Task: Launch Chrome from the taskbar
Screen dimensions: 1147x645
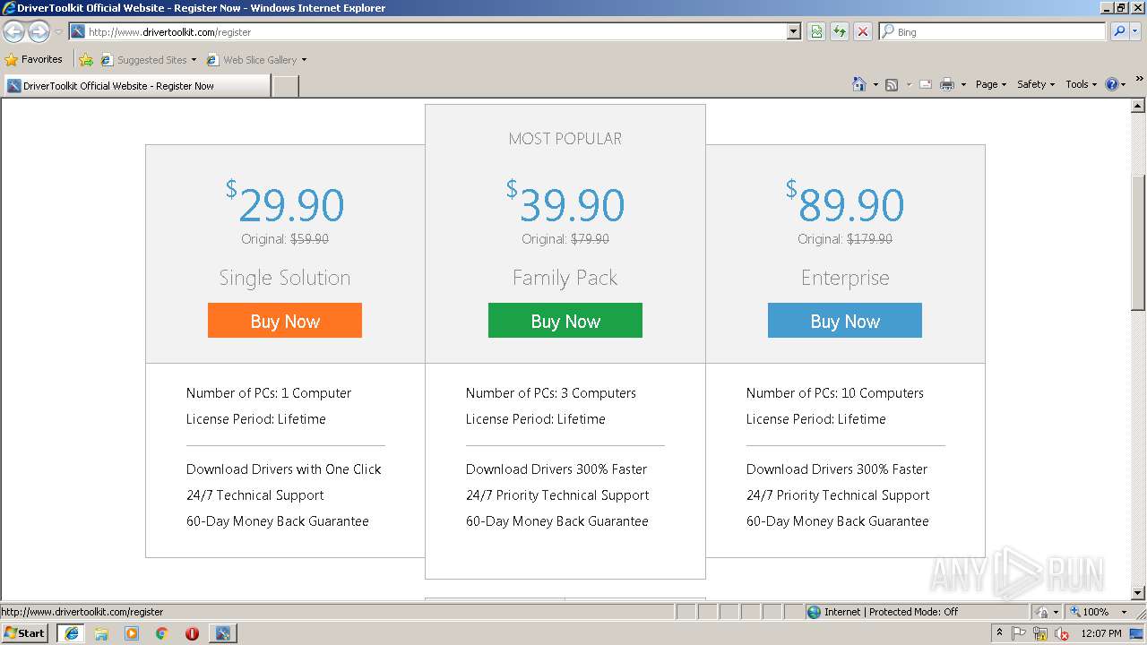Action: coord(162,633)
